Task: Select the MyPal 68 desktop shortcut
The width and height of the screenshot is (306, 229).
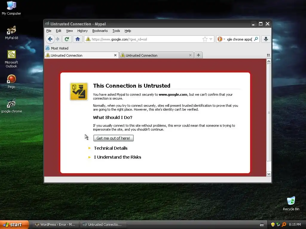Action: coord(11,33)
